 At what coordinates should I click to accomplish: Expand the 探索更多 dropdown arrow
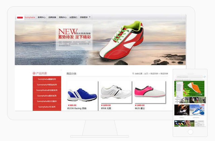click(x=90, y=17)
